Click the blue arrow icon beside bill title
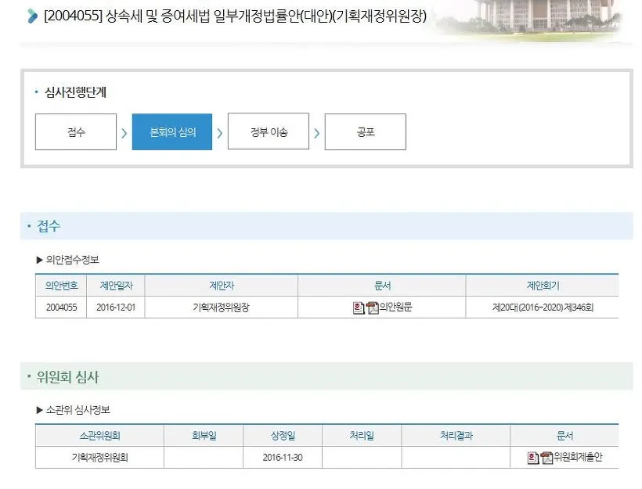Image resolution: width=642 pixels, height=489 pixels. point(32,16)
